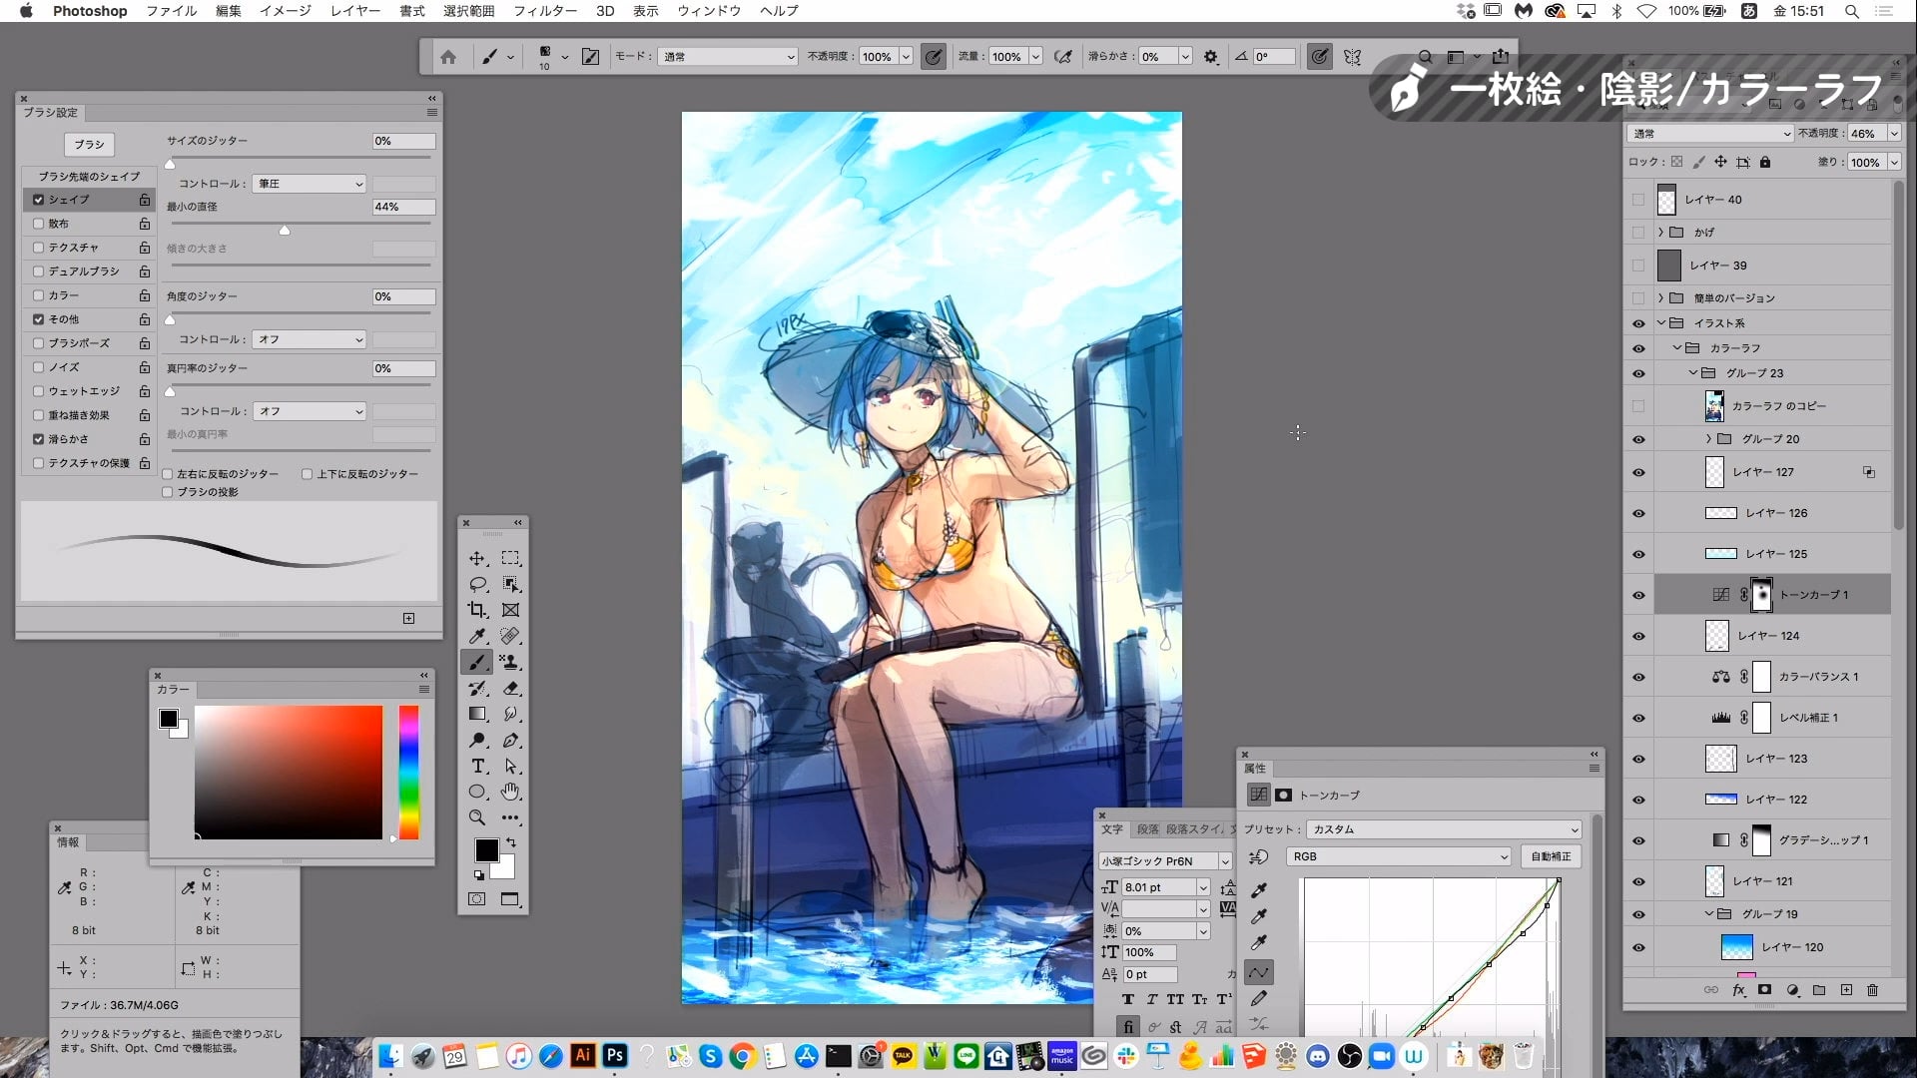Click the hue spectrum slider

click(x=409, y=772)
